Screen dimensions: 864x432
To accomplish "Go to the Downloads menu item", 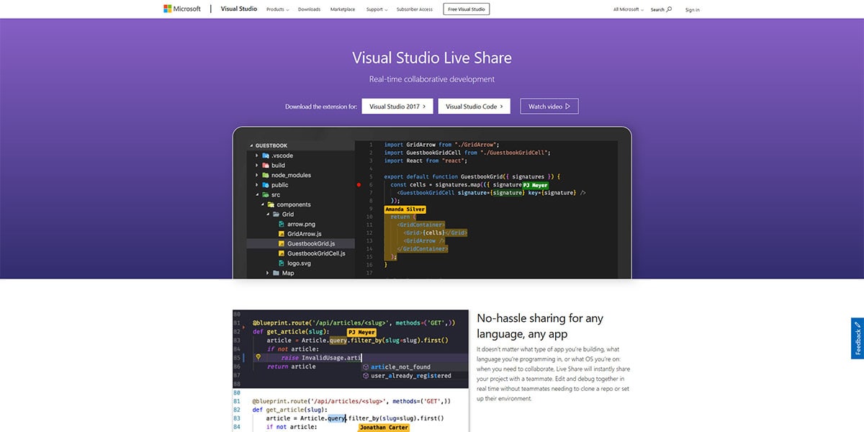I will point(309,9).
